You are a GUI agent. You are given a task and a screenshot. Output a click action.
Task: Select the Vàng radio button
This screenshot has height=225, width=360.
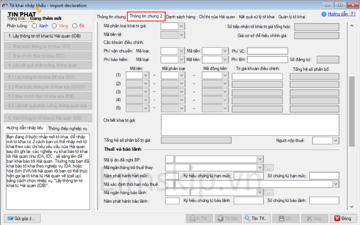pos(56,26)
